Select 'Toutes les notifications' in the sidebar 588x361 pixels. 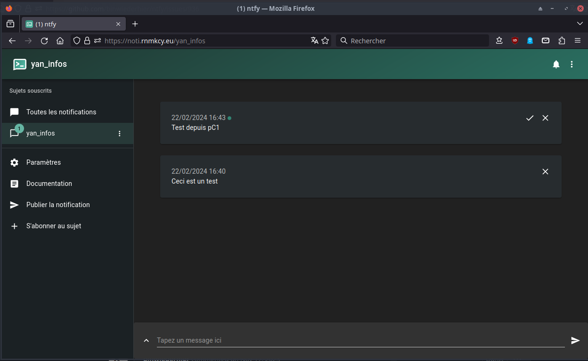[x=61, y=112]
